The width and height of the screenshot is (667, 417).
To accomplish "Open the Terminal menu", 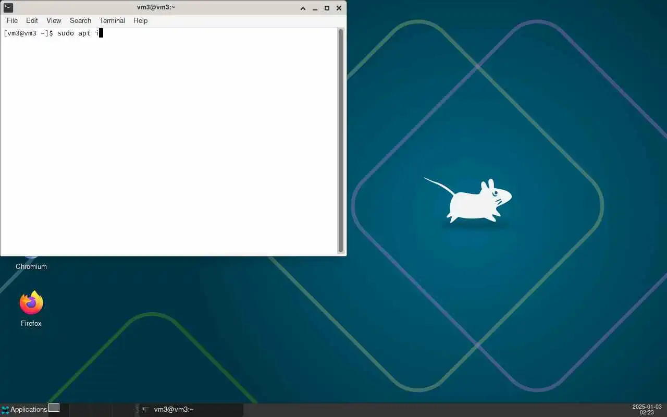I will [x=112, y=20].
